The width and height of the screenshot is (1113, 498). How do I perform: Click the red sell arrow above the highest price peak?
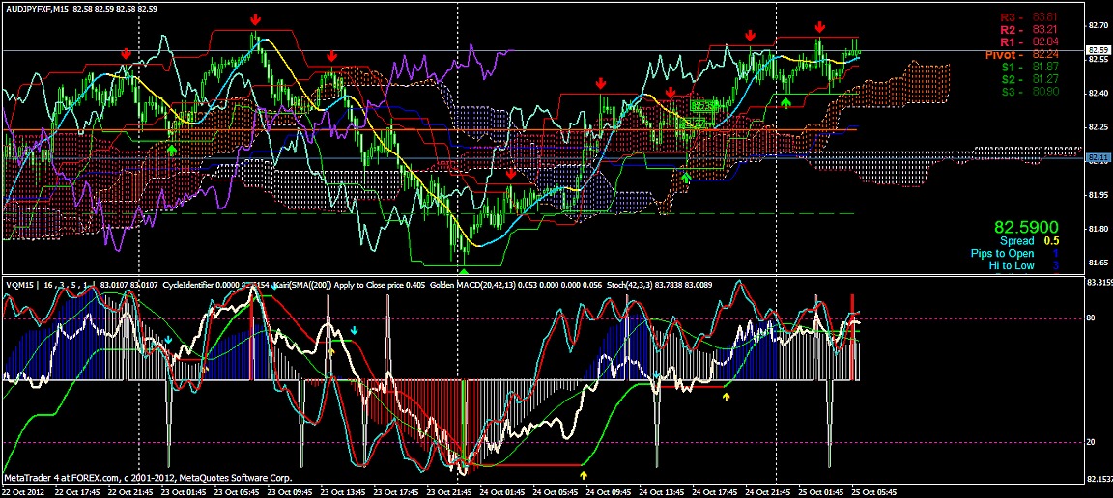click(x=255, y=19)
